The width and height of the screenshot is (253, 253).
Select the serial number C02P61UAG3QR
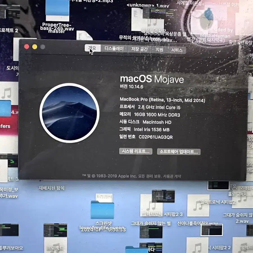[156, 137]
